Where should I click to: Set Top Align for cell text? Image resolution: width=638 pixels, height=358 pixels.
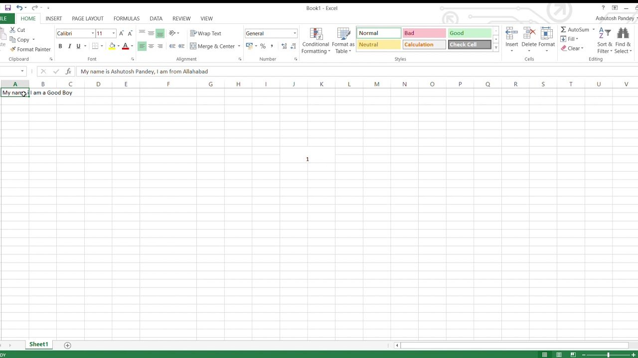click(142, 33)
